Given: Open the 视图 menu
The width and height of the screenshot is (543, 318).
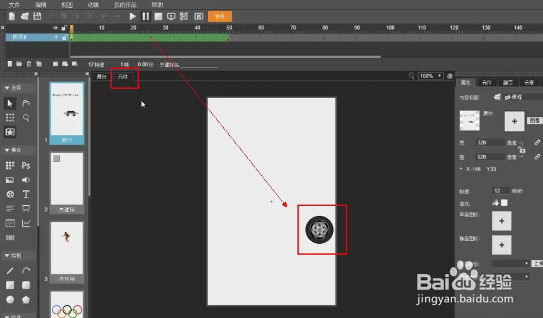Looking at the screenshot, I should click(67, 5).
